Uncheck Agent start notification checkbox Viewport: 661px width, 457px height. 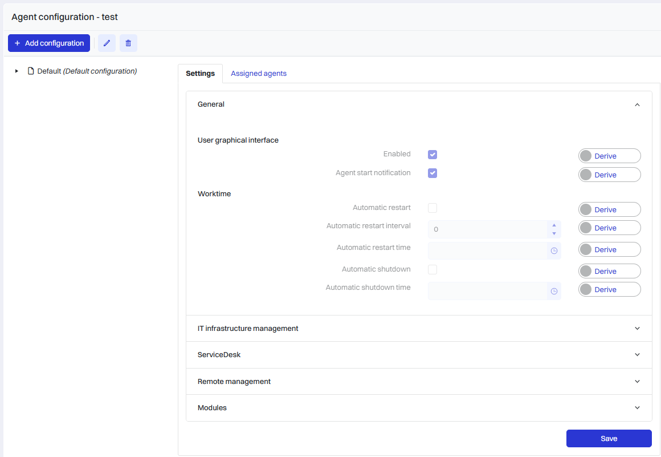pyautogui.click(x=432, y=173)
